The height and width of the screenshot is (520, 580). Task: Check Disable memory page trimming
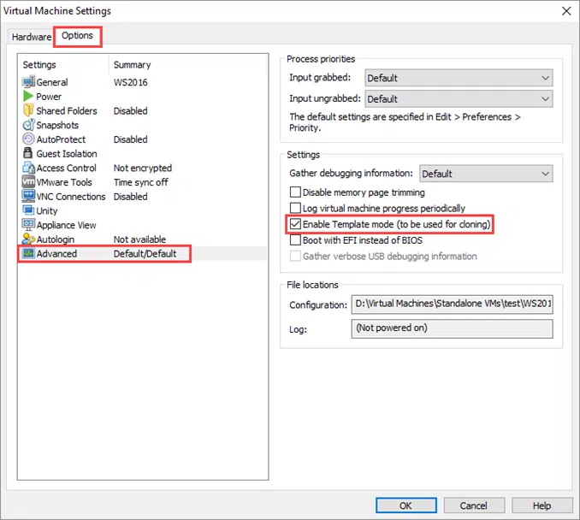(295, 192)
